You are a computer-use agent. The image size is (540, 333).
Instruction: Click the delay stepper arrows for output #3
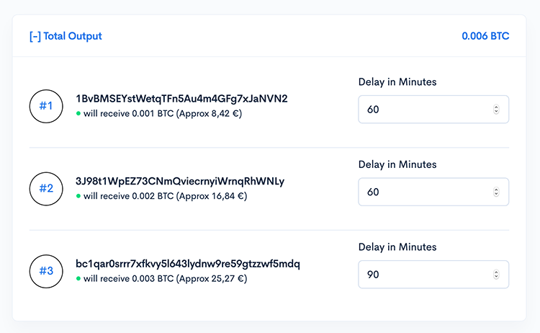(496, 275)
